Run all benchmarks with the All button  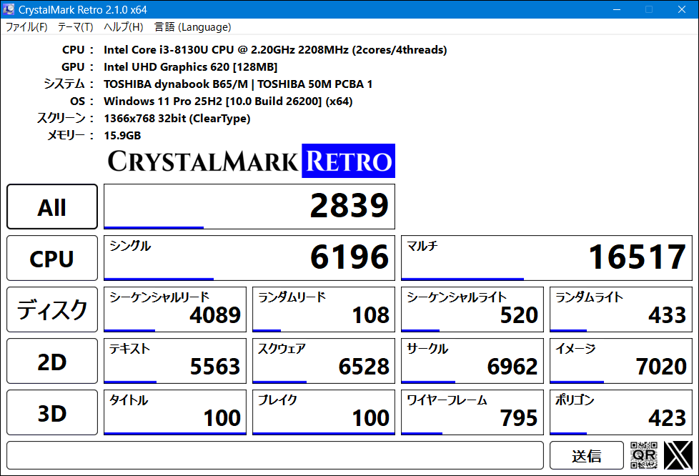[x=52, y=207]
